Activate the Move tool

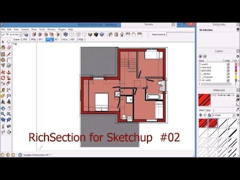coord(3,72)
